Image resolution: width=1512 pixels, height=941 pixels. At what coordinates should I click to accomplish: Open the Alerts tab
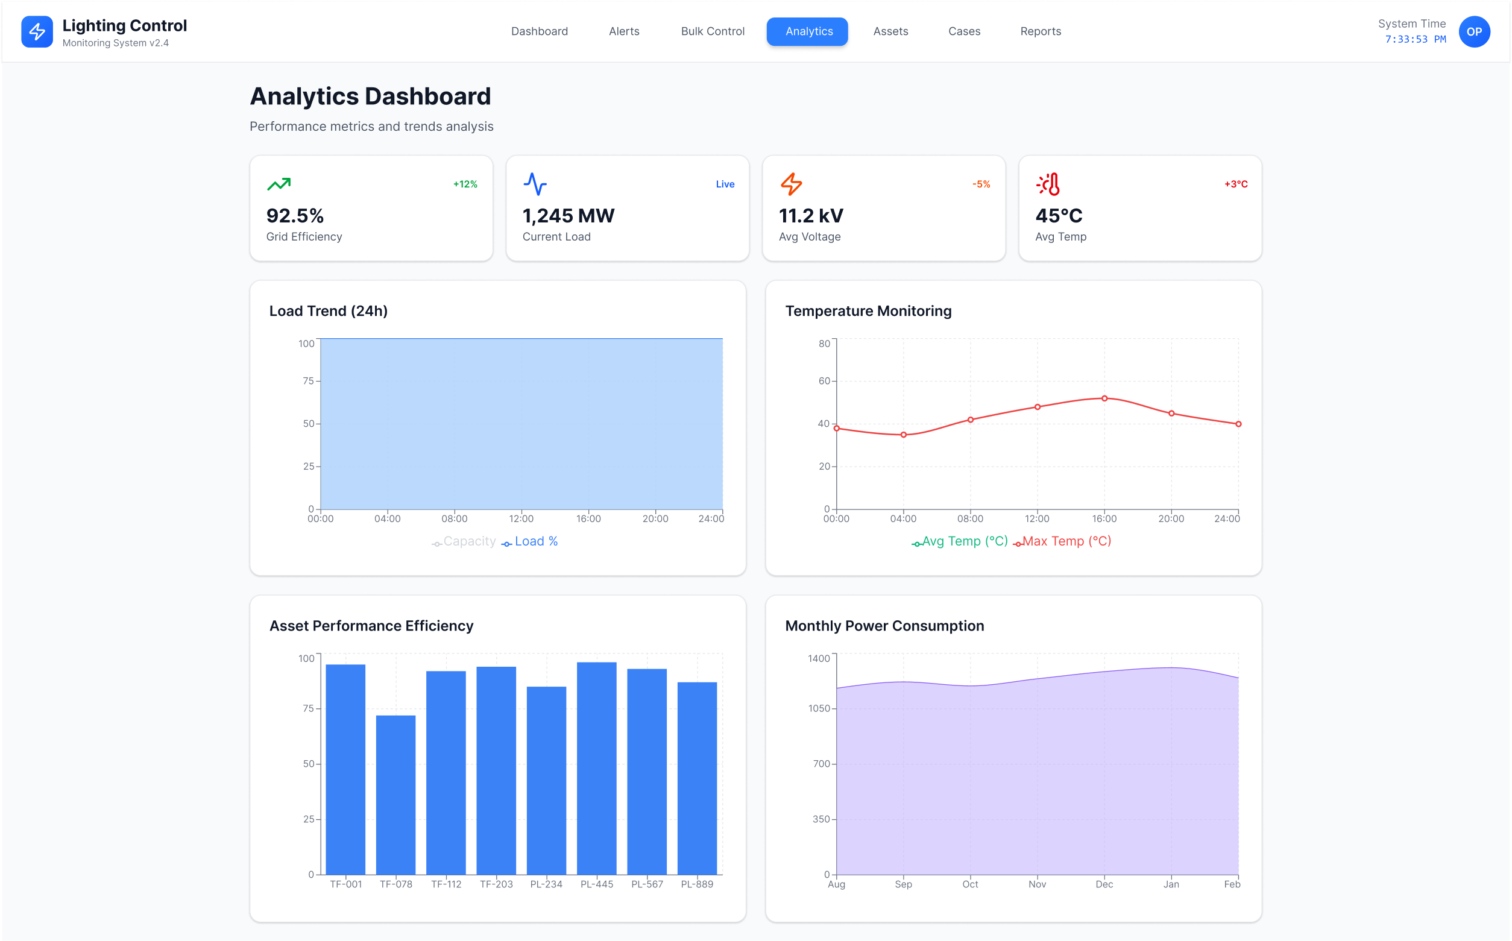[x=623, y=31]
